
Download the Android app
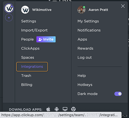(x=57, y=109)
